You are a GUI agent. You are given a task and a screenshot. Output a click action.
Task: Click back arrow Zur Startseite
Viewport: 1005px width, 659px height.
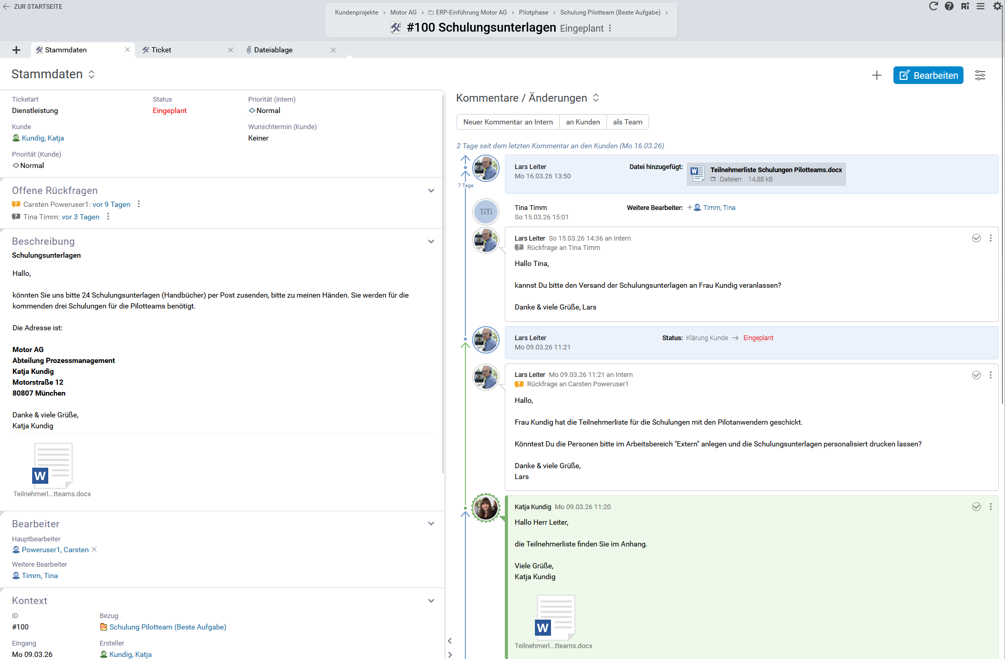pyautogui.click(x=6, y=7)
